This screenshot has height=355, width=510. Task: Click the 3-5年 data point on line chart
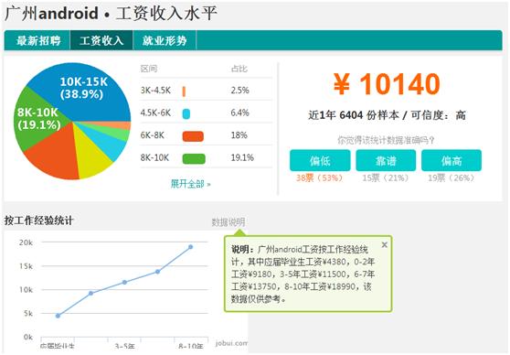[124, 282]
